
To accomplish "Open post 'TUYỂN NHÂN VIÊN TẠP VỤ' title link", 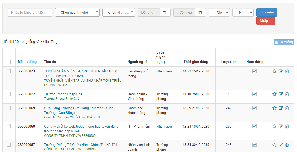I will pyautogui.click(x=81, y=74).
